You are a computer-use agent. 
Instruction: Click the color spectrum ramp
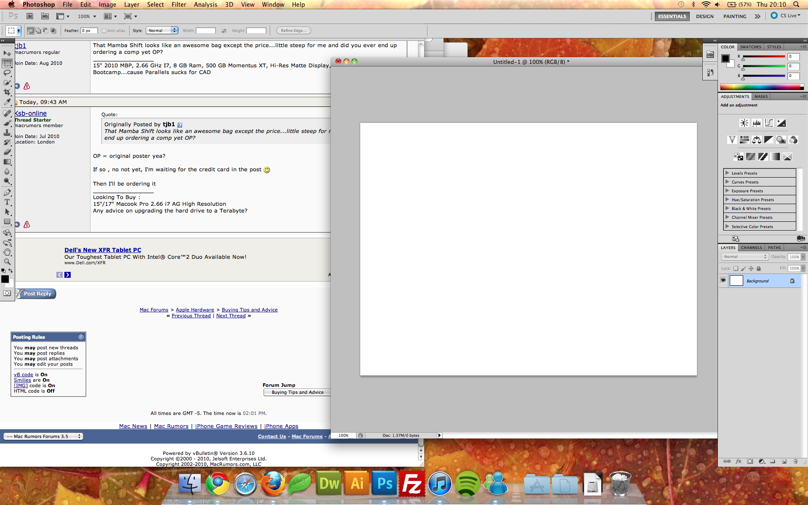762,87
